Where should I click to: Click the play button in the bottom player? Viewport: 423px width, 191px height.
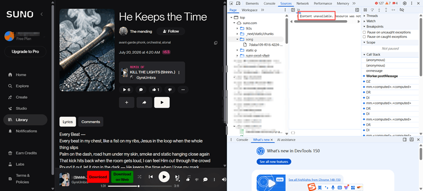[x=164, y=177]
